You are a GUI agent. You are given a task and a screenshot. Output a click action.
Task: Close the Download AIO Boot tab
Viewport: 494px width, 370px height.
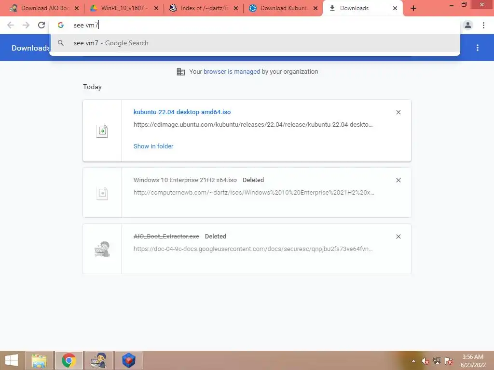tap(77, 8)
